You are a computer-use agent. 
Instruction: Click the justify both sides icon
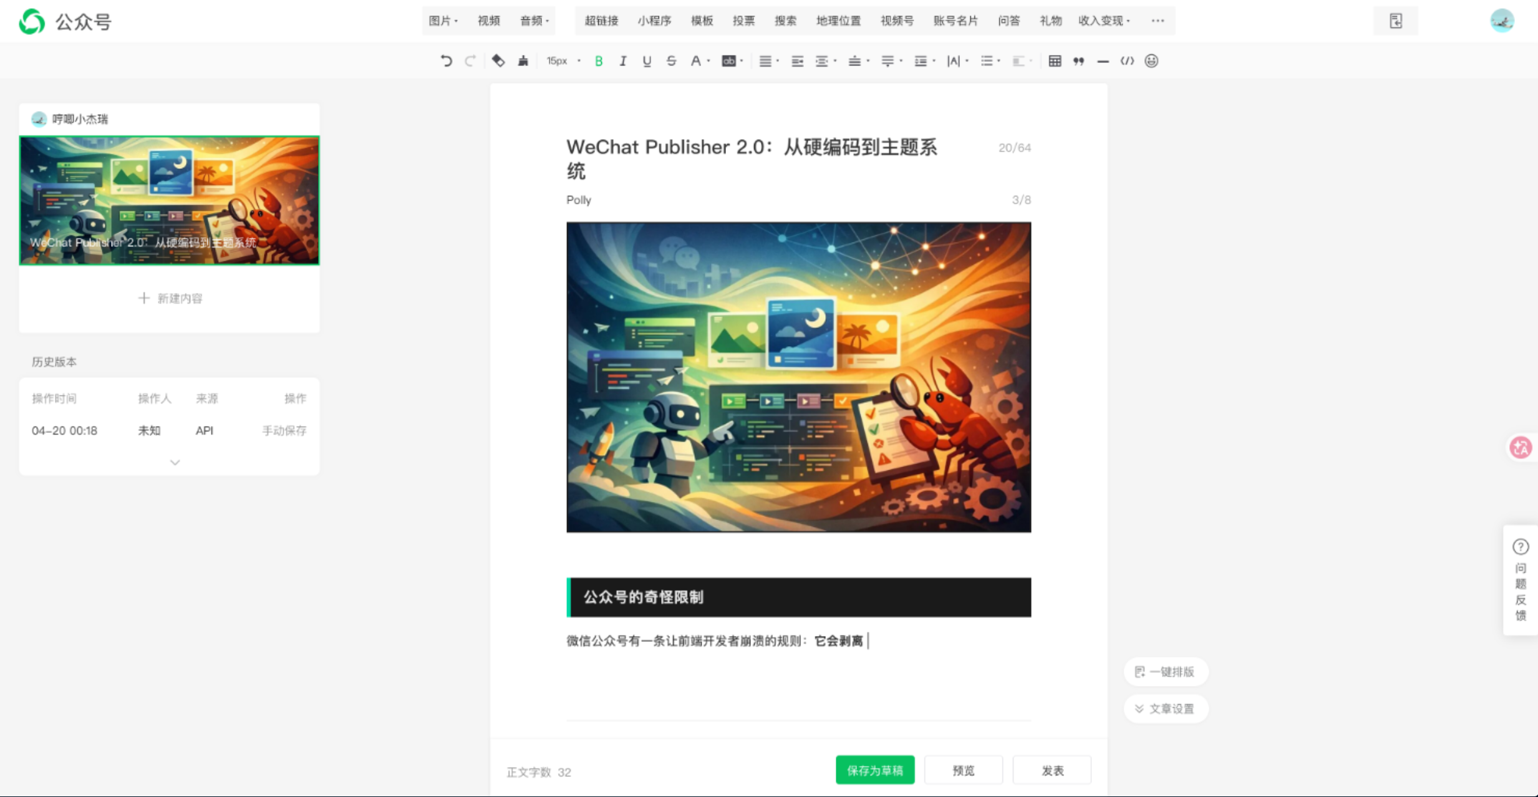pyautogui.click(x=797, y=60)
